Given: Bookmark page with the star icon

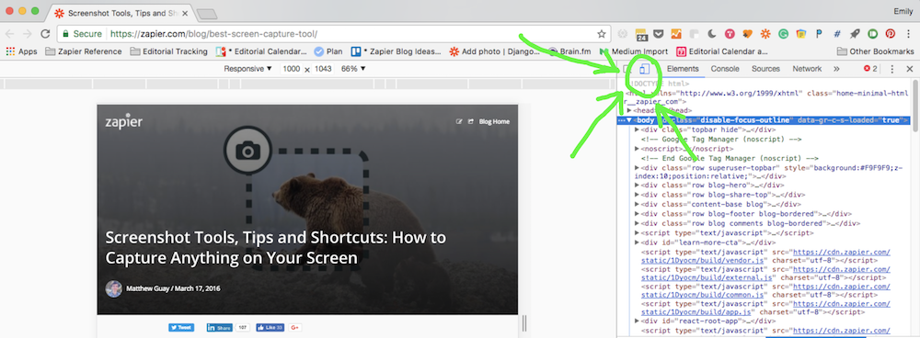Looking at the screenshot, I should (x=602, y=34).
